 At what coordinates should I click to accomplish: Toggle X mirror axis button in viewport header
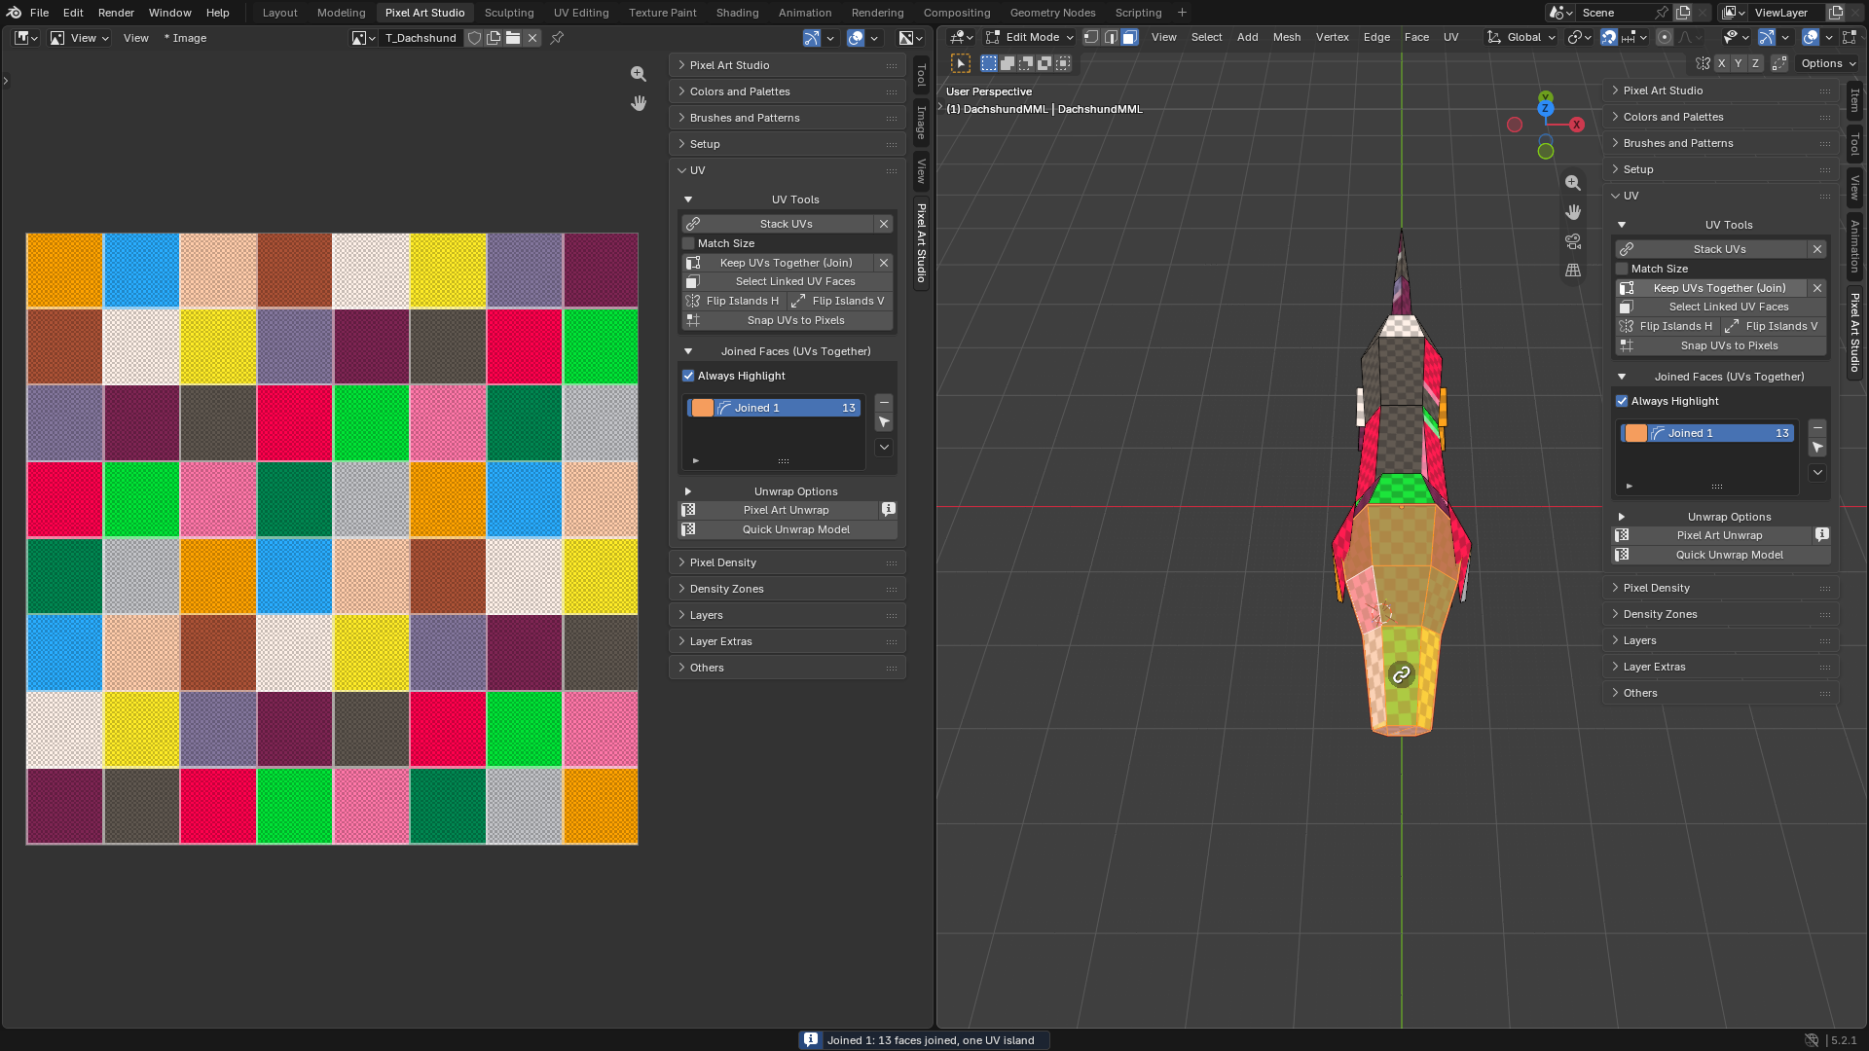[x=1721, y=63]
